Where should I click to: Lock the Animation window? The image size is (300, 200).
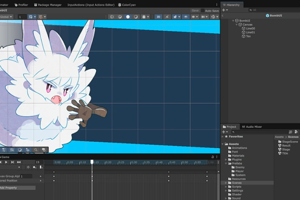(212, 157)
